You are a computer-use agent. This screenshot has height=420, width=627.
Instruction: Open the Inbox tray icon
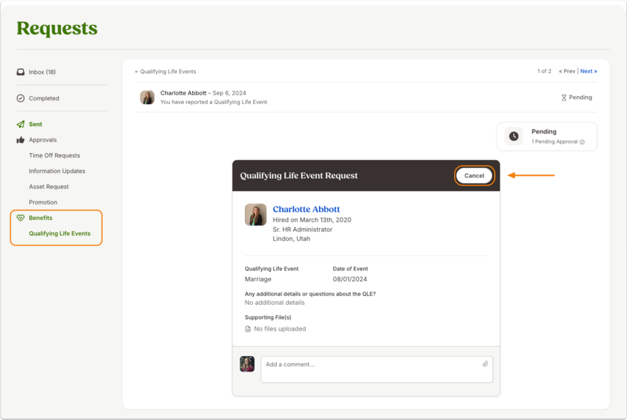click(x=21, y=72)
